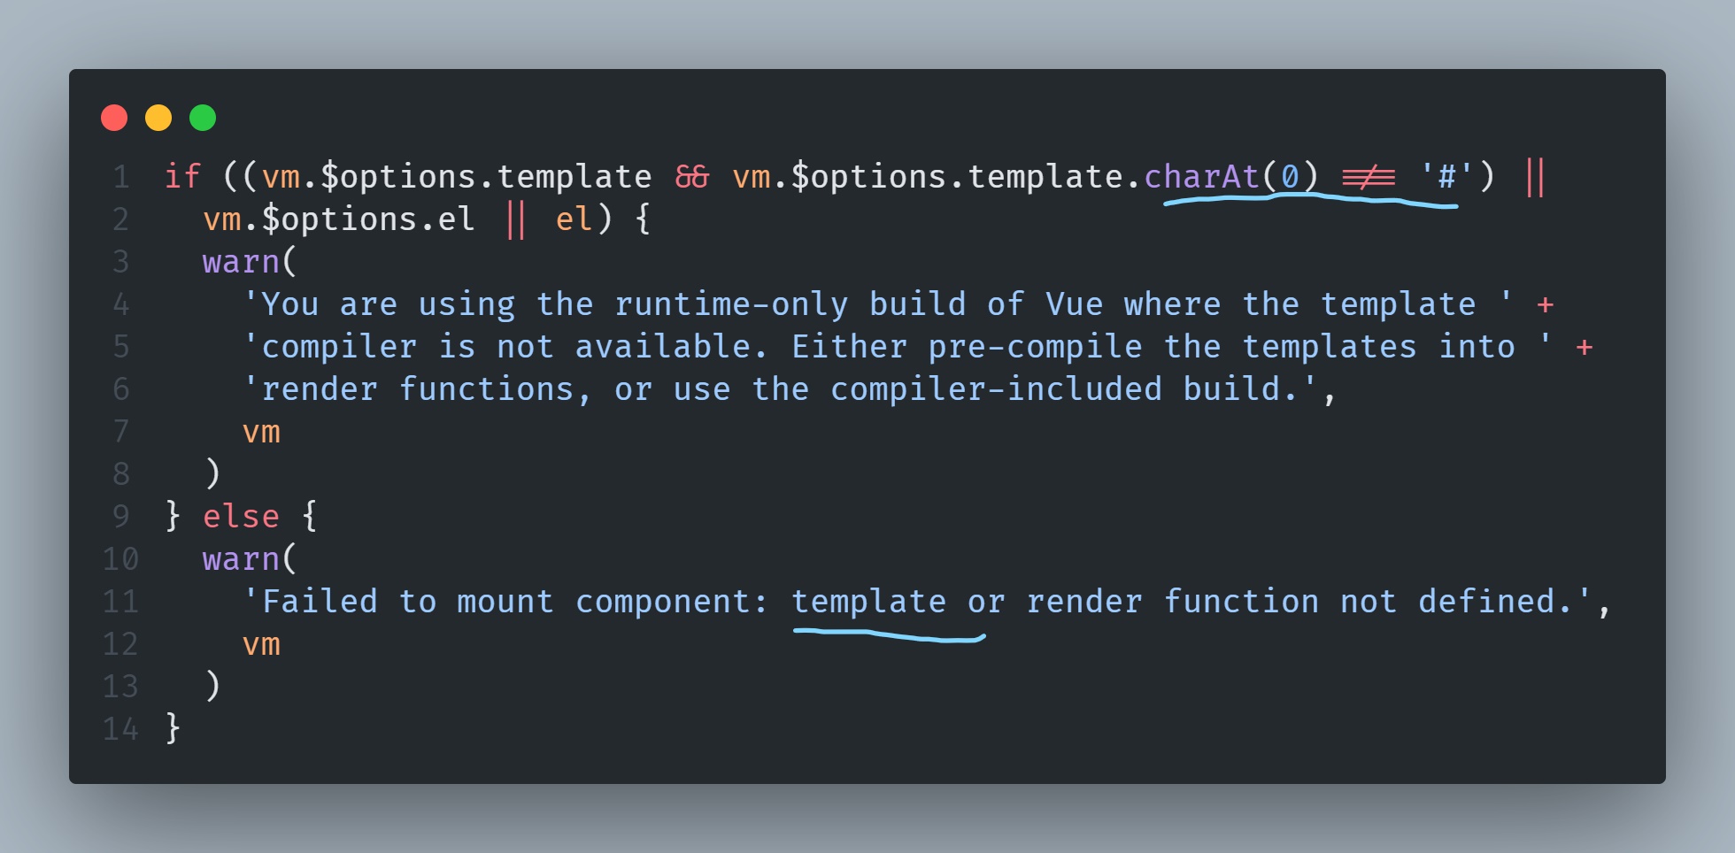Select line number 1 in the gutter
The width and height of the screenshot is (1735, 853).
point(121,177)
